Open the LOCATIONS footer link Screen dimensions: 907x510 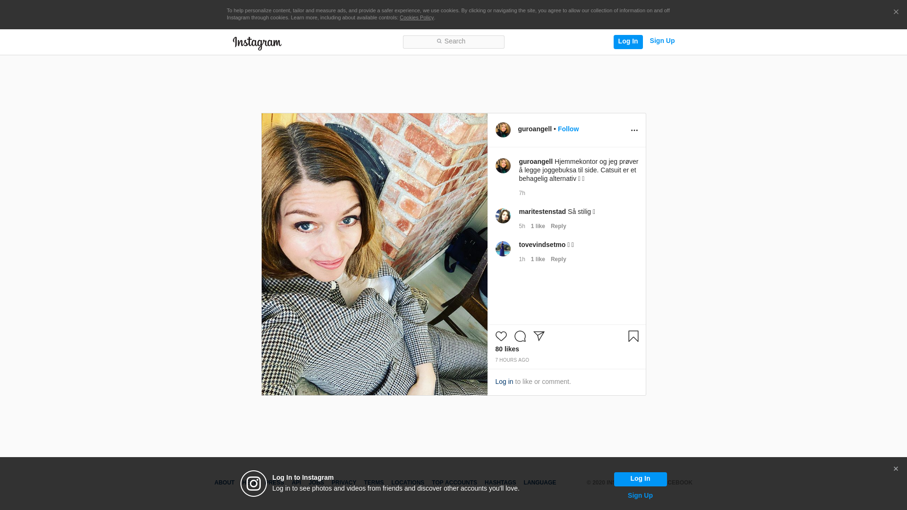[x=408, y=483]
